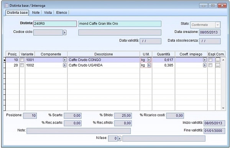The image size is (230, 148).
Task: Close the Distinta base window
Action: coord(222,6)
